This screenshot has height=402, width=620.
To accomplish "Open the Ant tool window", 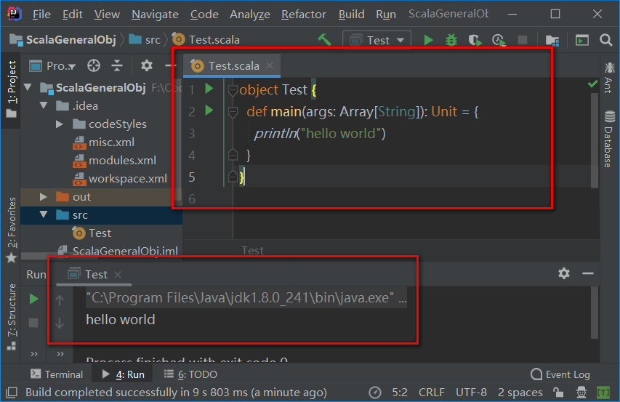I will pyautogui.click(x=609, y=78).
